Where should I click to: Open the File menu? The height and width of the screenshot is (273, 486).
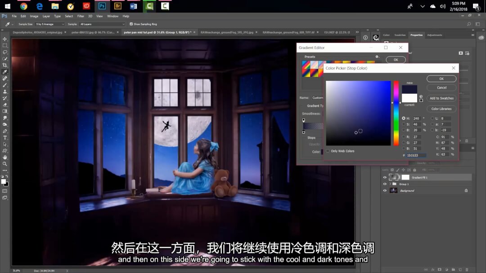pos(14,16)
